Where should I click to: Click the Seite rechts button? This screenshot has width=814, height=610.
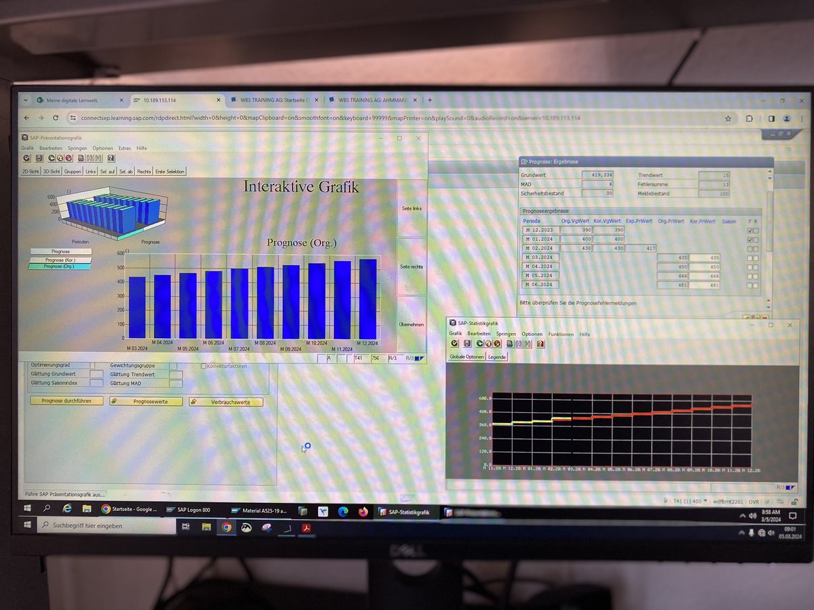pos(412,266)
